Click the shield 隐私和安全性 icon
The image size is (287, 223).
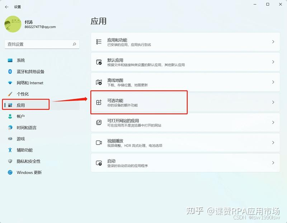10,161
